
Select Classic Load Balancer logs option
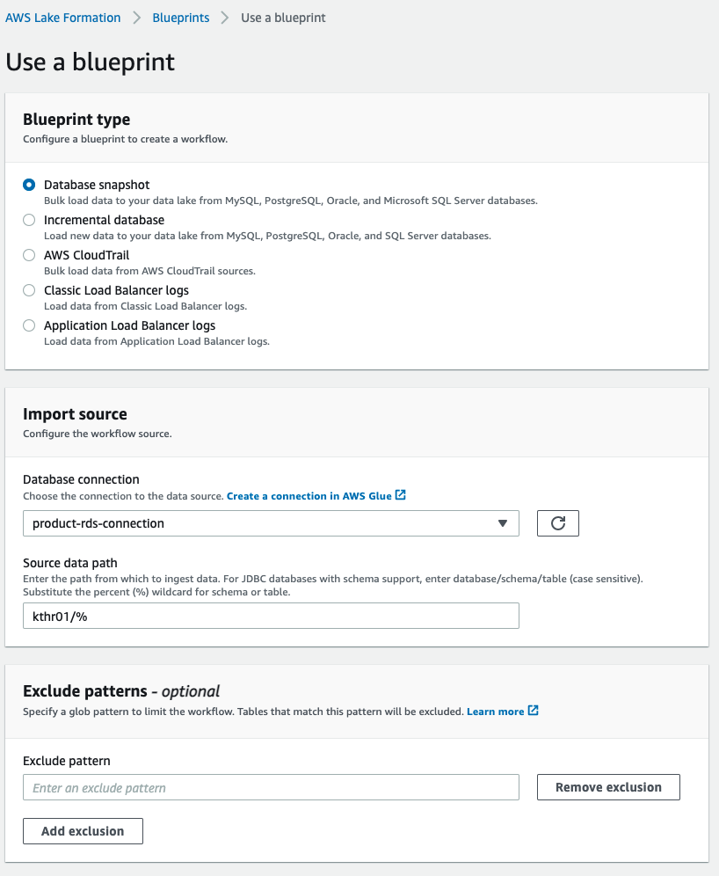(x=29, y=290)
